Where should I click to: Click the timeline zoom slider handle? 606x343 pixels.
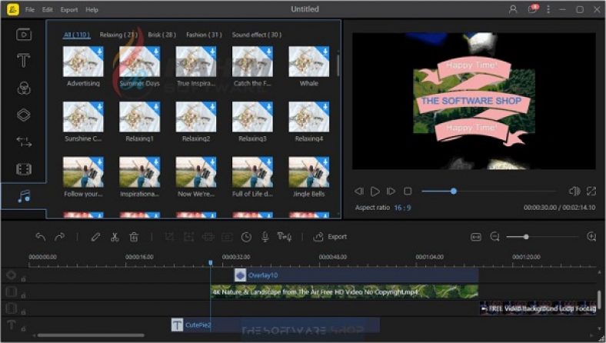tap(526, 237)
